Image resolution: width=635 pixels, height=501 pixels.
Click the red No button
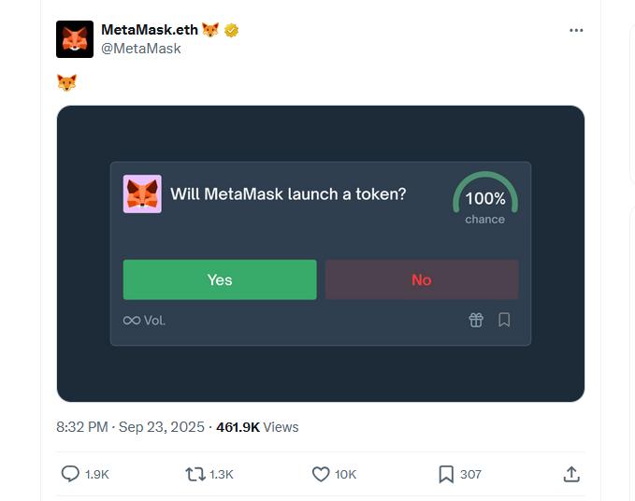point(422,279)
